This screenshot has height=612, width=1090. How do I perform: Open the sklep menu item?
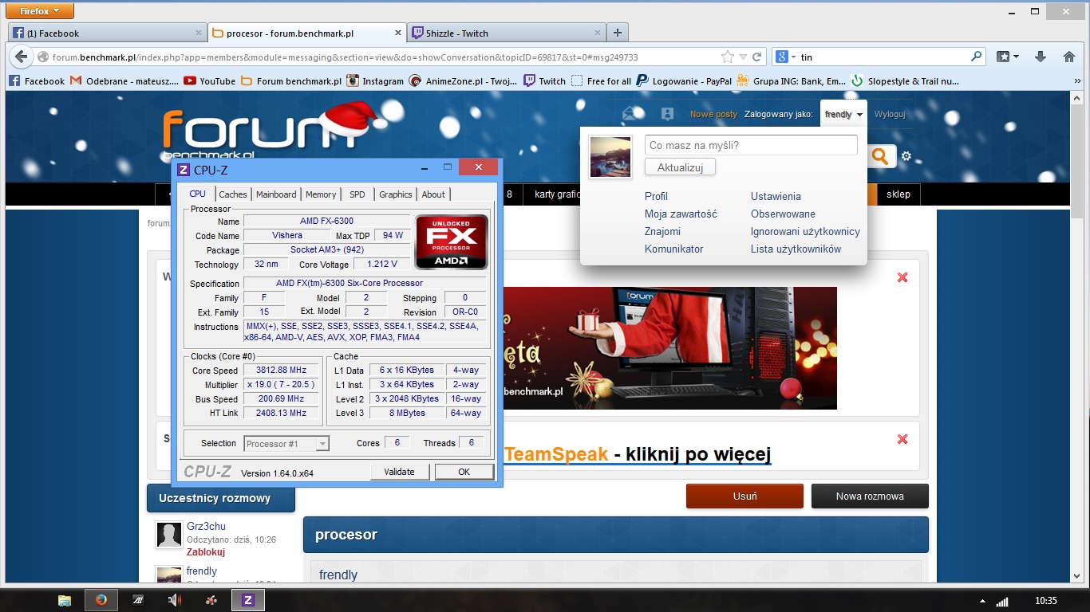point(898,194)
